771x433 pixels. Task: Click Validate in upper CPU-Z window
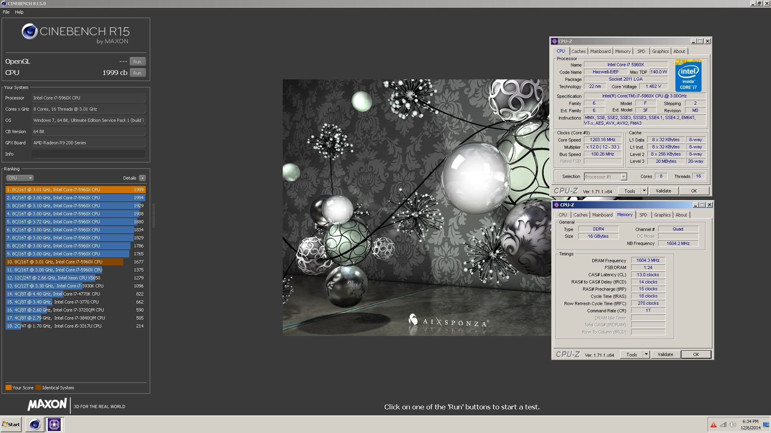663,191
